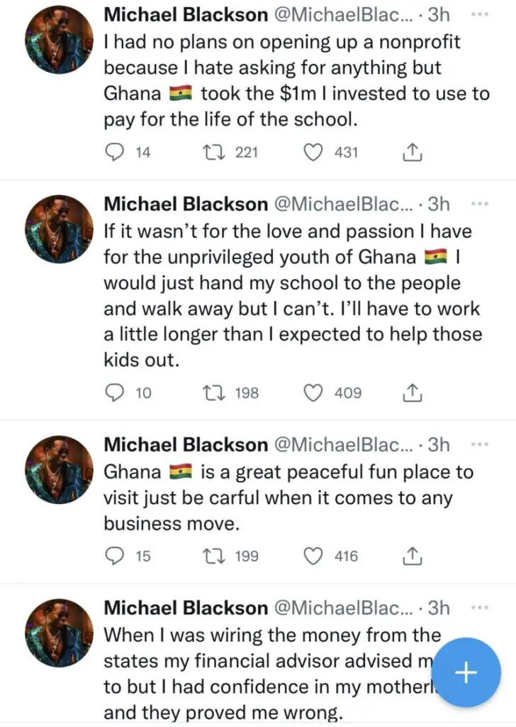
Task: Reply to the nonprofit tweet
Action: (x=113, y=151)
